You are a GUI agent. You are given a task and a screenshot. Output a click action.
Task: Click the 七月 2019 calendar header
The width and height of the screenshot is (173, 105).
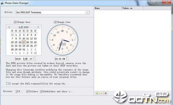24,27
